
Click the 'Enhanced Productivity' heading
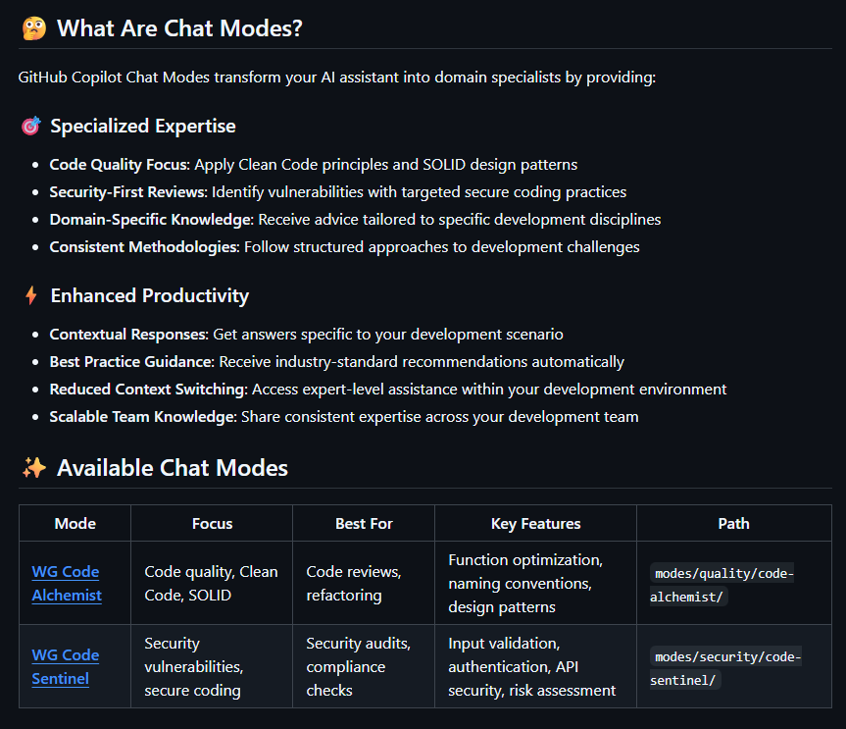click(149, 295)
